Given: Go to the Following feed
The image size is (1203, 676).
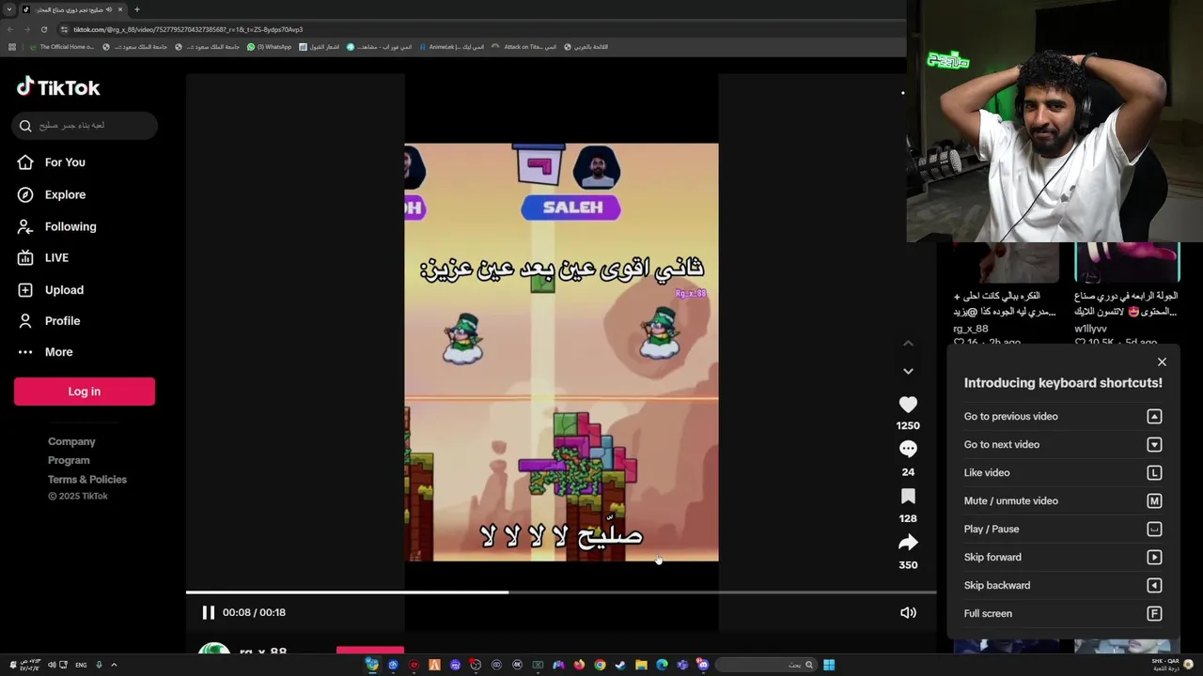Looking at the screenshot, I should 56,226.
